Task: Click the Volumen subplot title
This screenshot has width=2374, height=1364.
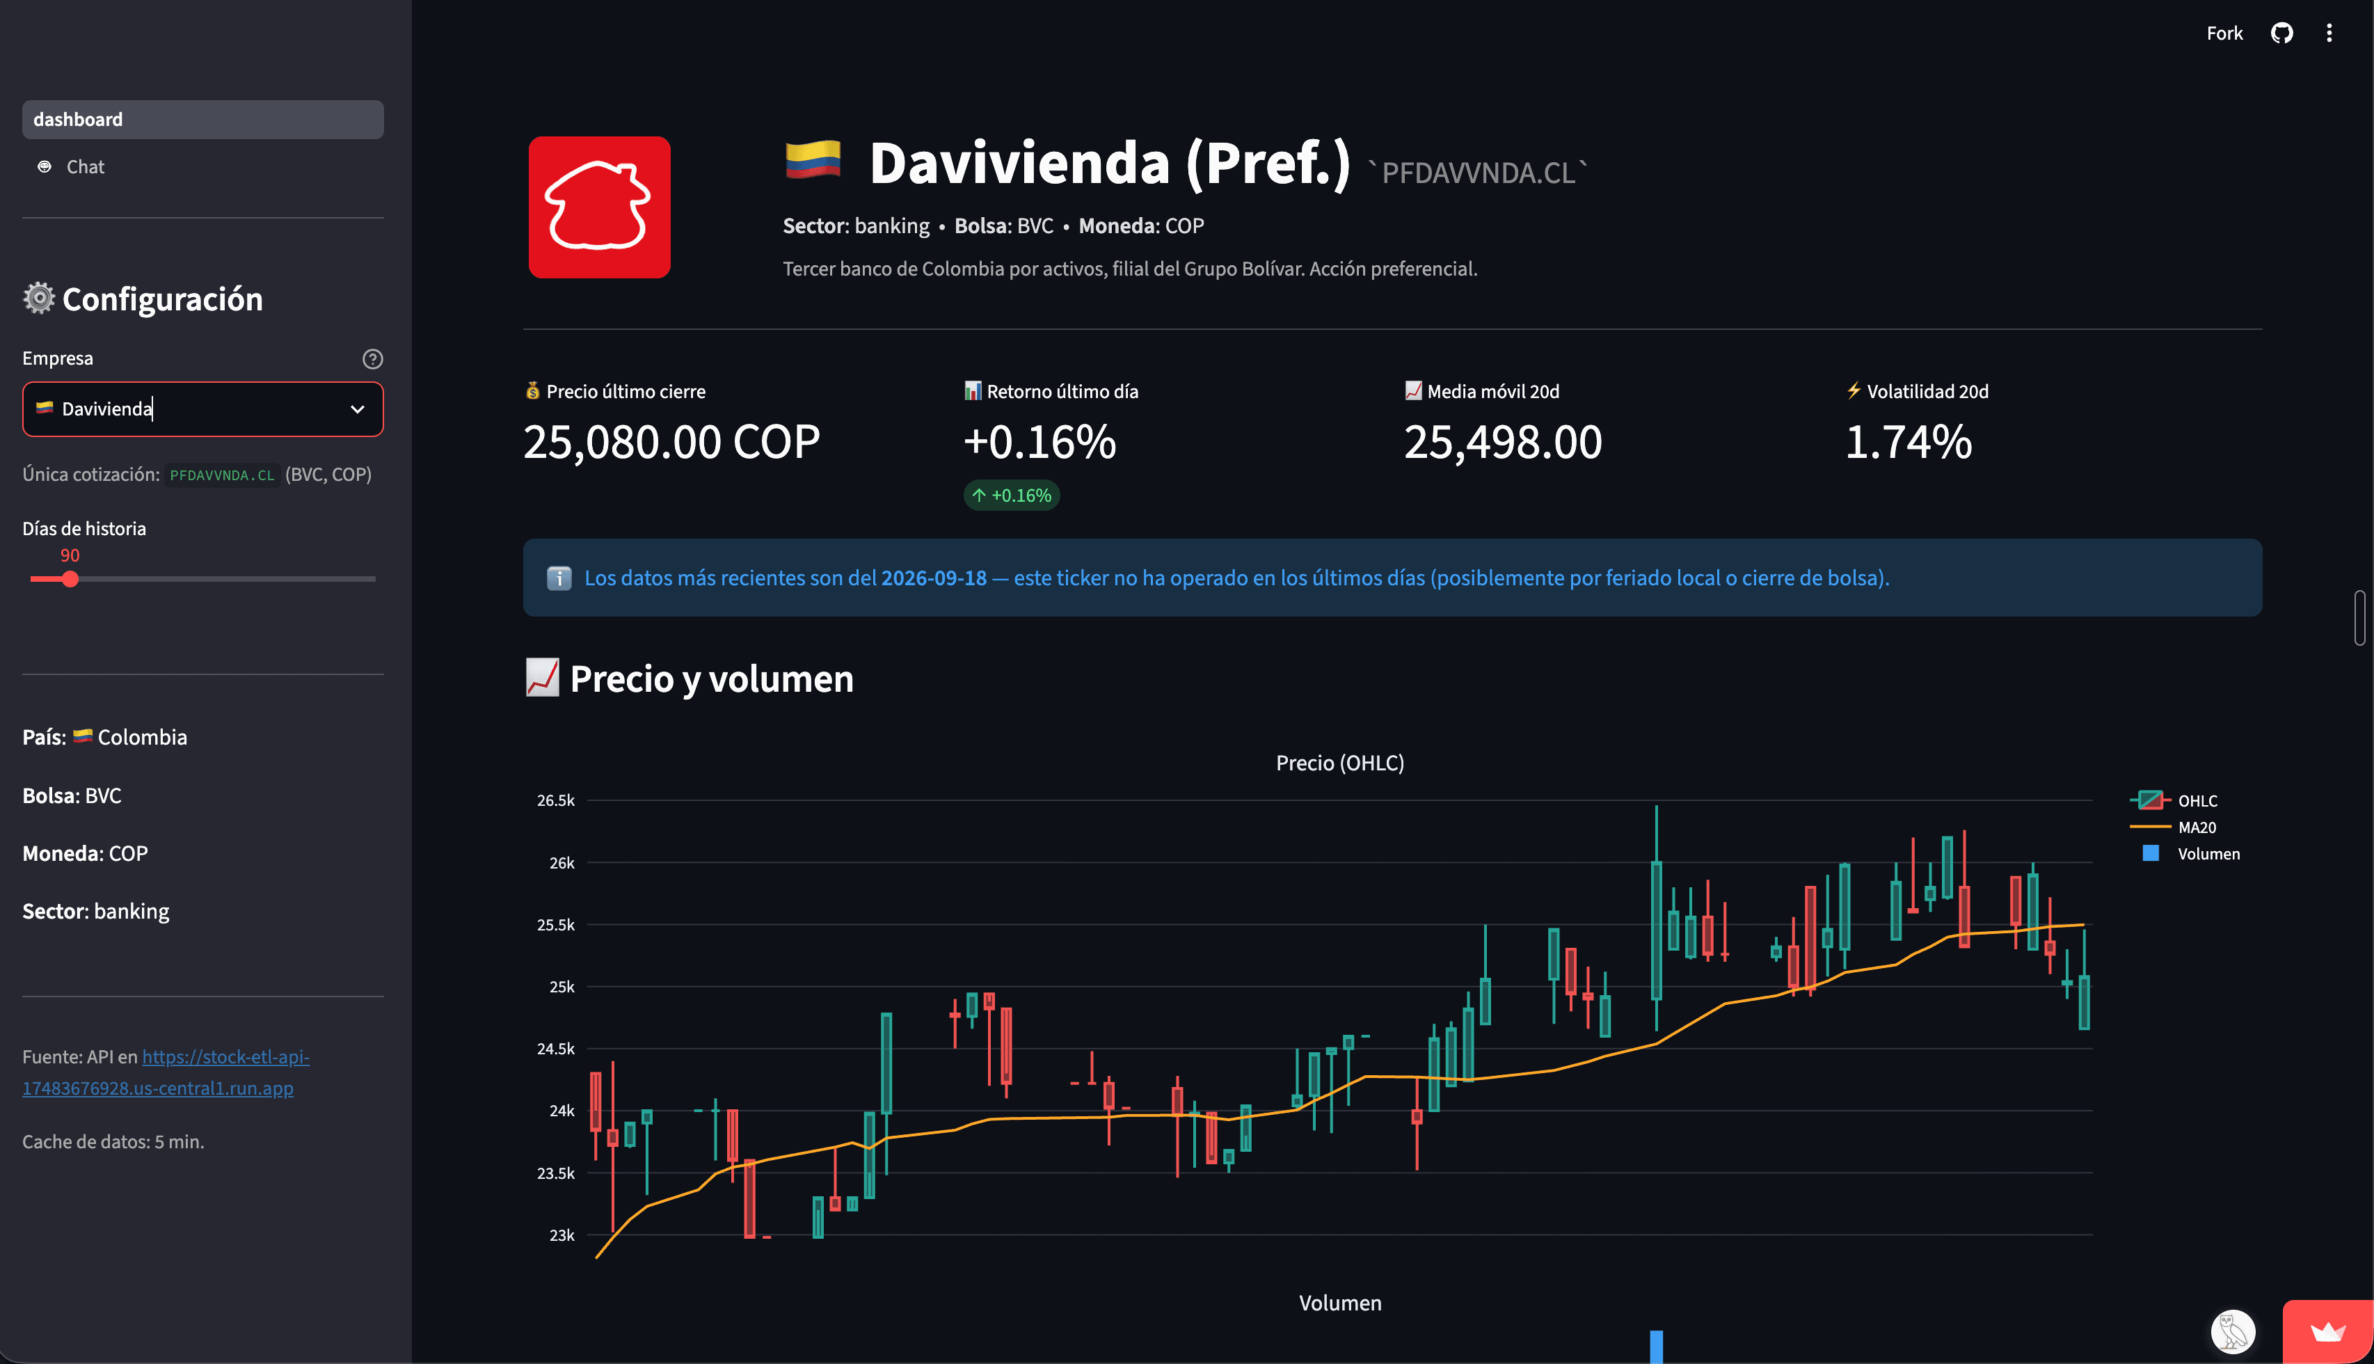Action: [1339, 1303]
